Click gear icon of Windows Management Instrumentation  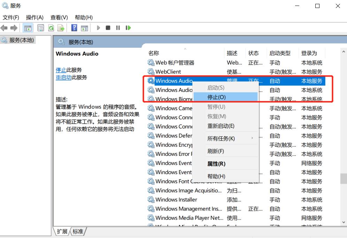[151, 209]
